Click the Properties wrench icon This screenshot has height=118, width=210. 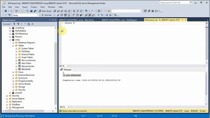click(149, 11)
